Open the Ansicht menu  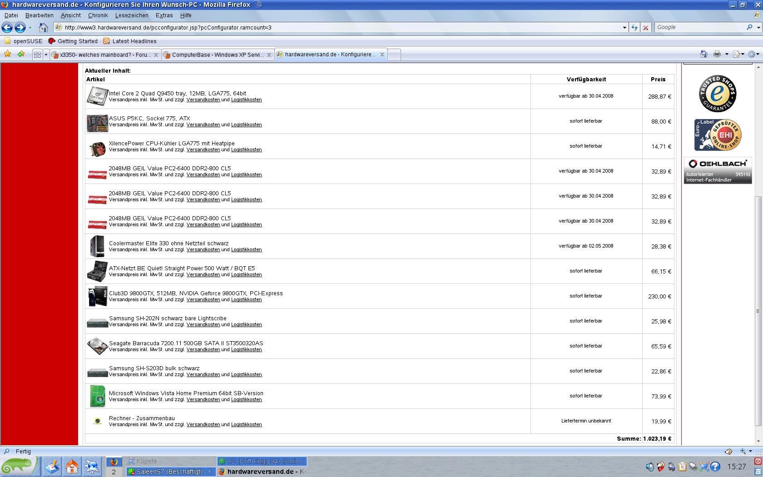(71, 15)
